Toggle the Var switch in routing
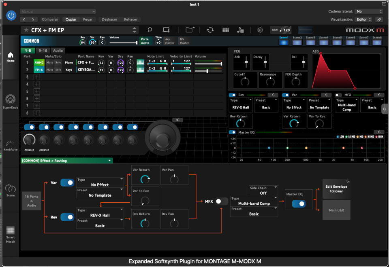Viewport: 389px width, 267px height. tap(67, 182)
